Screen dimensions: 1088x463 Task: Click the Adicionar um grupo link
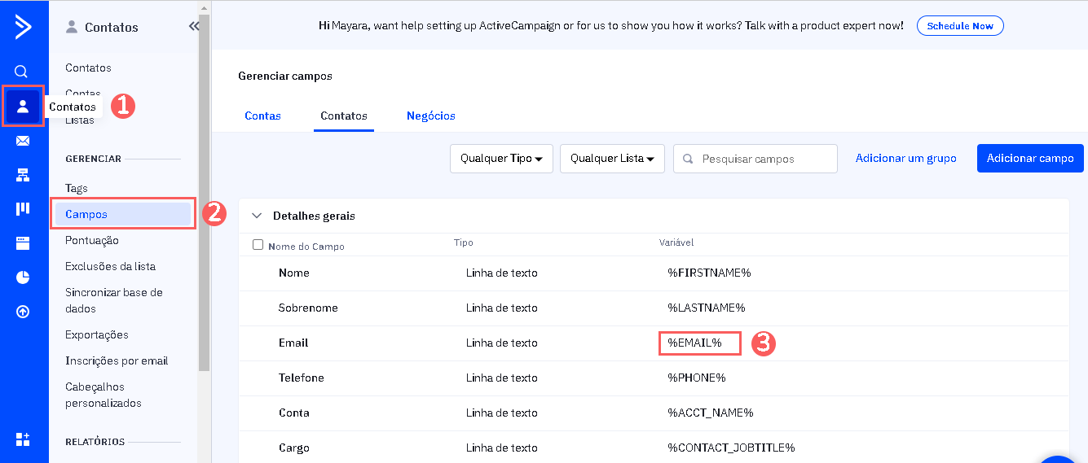tap(905, 158)
